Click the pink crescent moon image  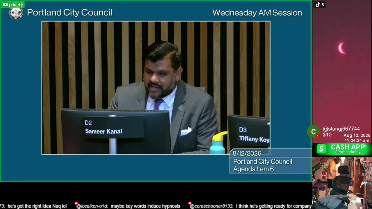[x=341, y=48]
